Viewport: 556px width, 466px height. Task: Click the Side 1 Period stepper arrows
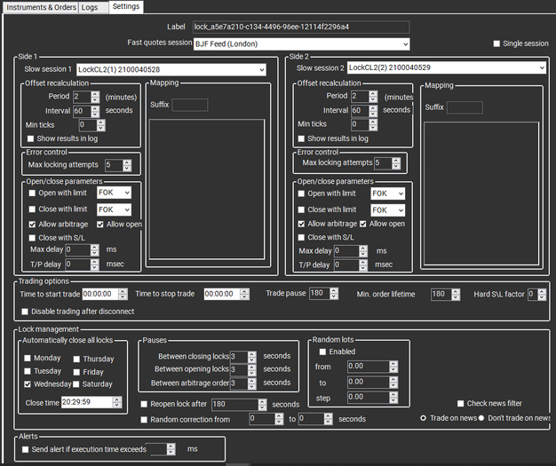click(95, 97)
